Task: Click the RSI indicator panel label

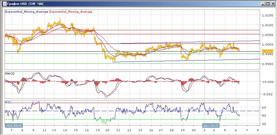Action: tap(8, 102)
